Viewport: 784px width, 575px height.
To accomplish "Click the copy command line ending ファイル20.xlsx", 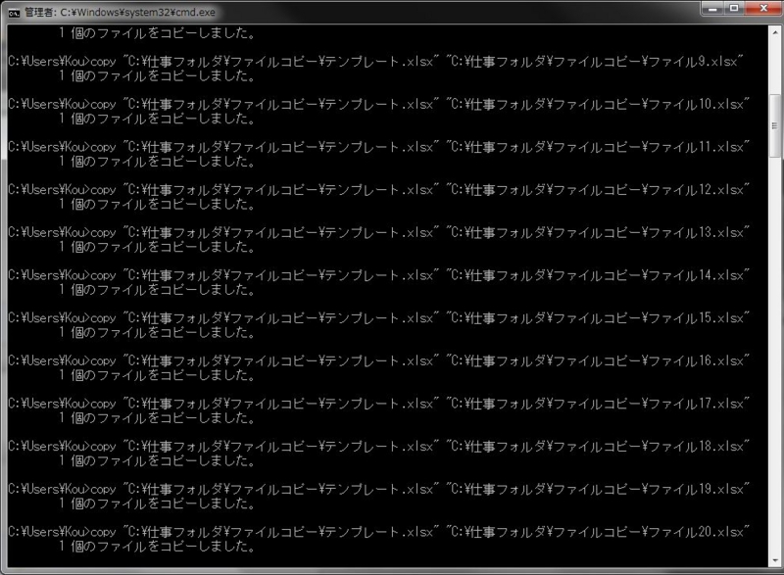I will [x=378, y=532].
